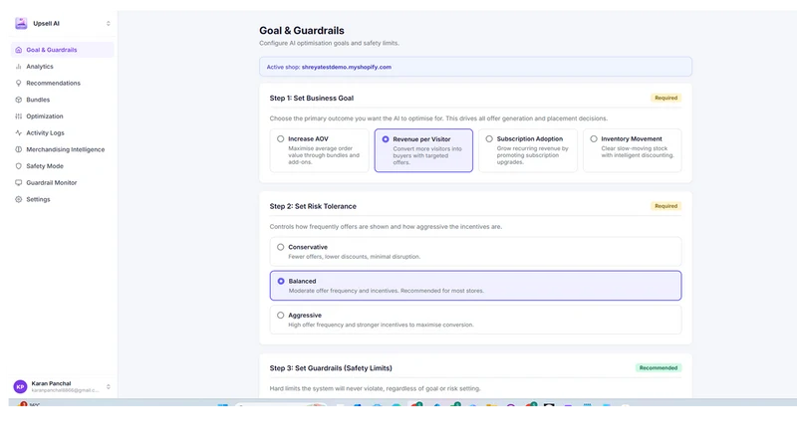Screen dimensions: 797x448
Task: Open Merchandising Intelligence from the sidebar
Action: (x=61, y=149)
